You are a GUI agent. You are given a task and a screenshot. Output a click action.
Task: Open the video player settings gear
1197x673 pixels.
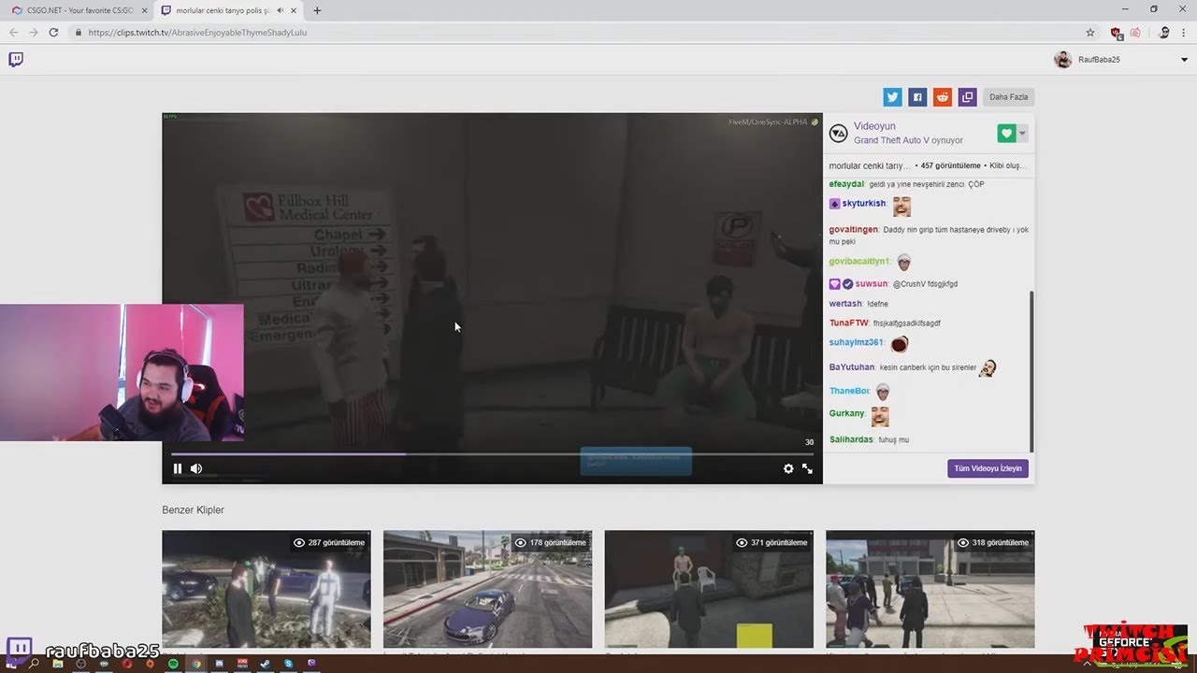(x=788, y=468)
